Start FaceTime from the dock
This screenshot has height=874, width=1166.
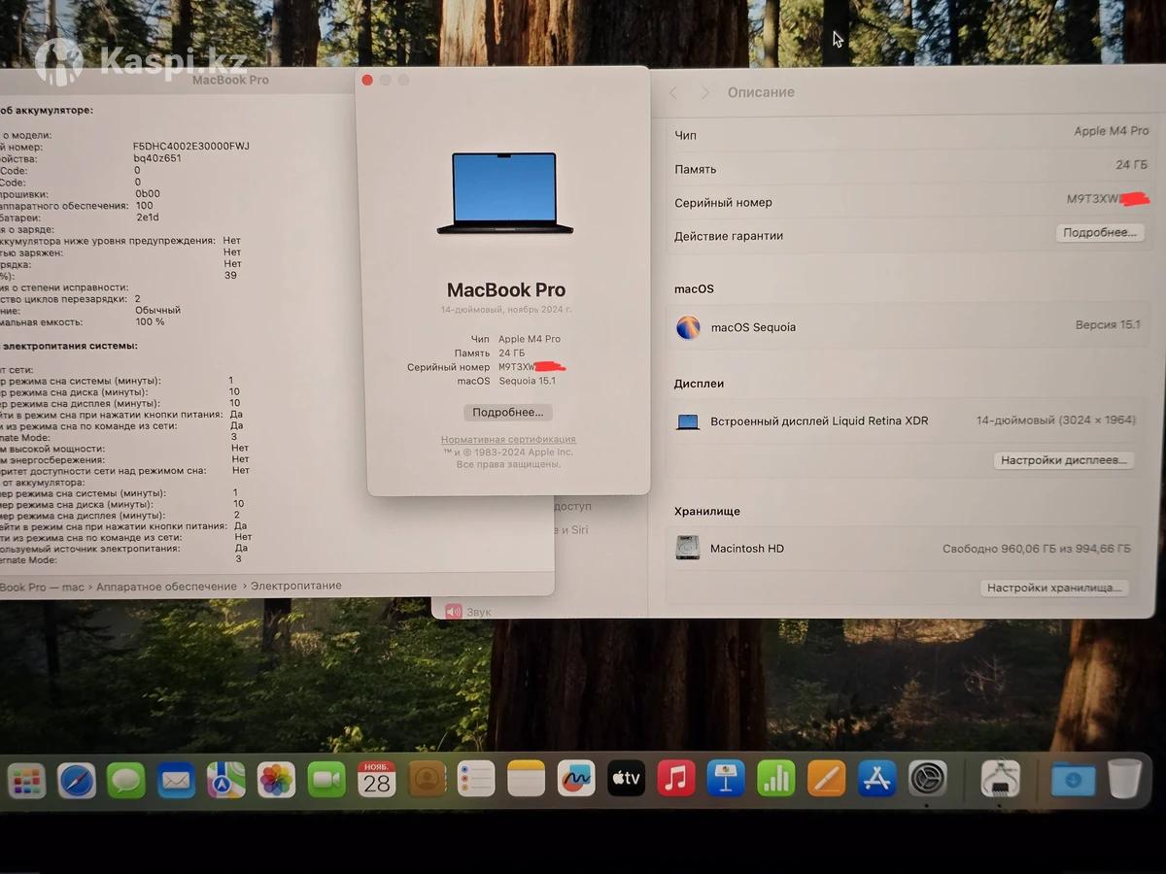[x=326, y=780]
